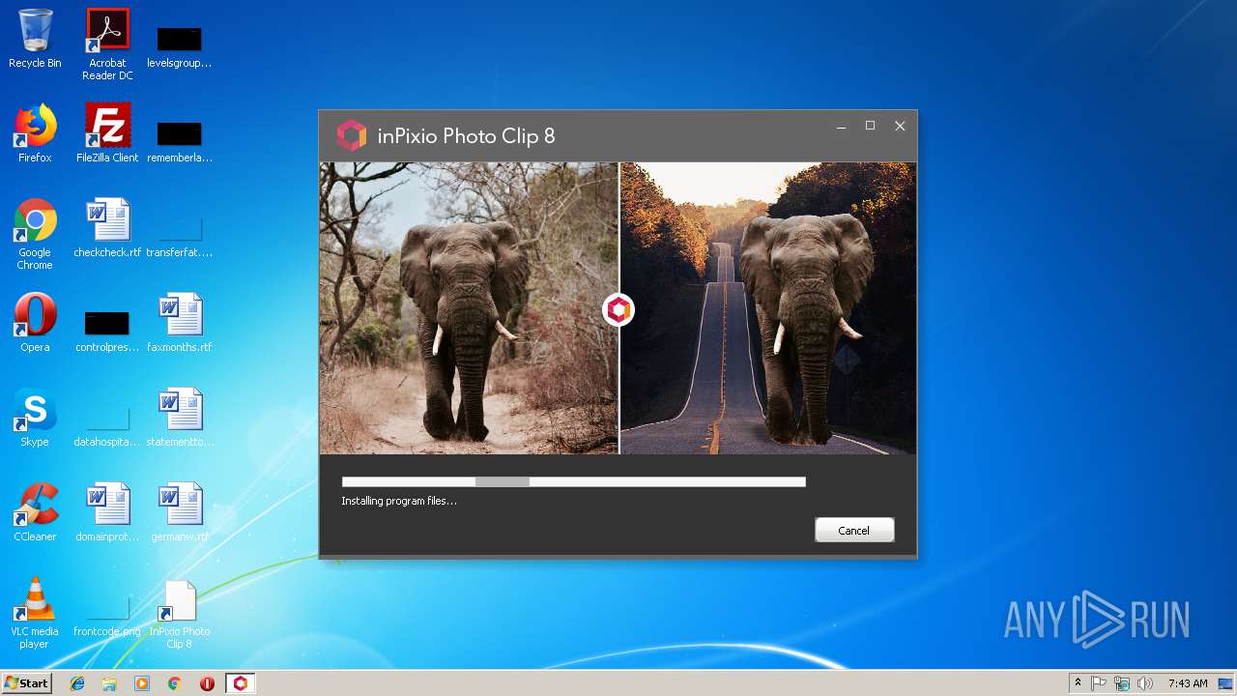
Task: Open the Firefox desktop shortcut
Action: 35,133
